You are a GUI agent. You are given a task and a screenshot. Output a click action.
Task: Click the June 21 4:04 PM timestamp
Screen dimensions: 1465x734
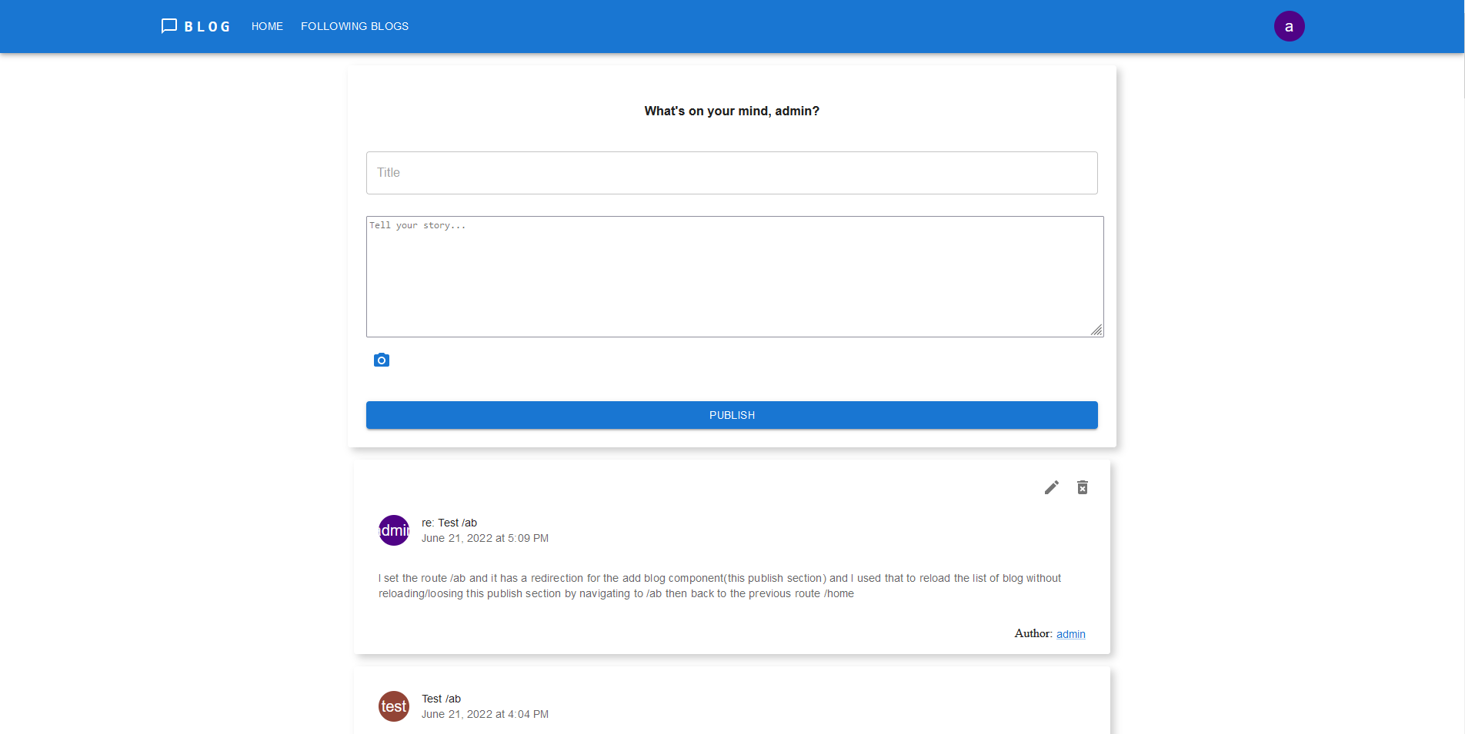coord(485,714)
